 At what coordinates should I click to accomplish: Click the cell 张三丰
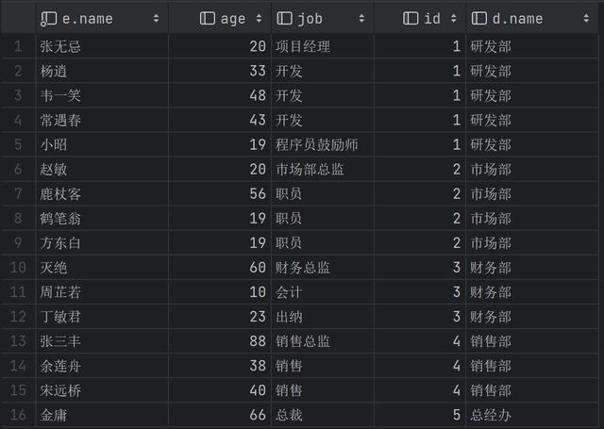pos(60,341)
